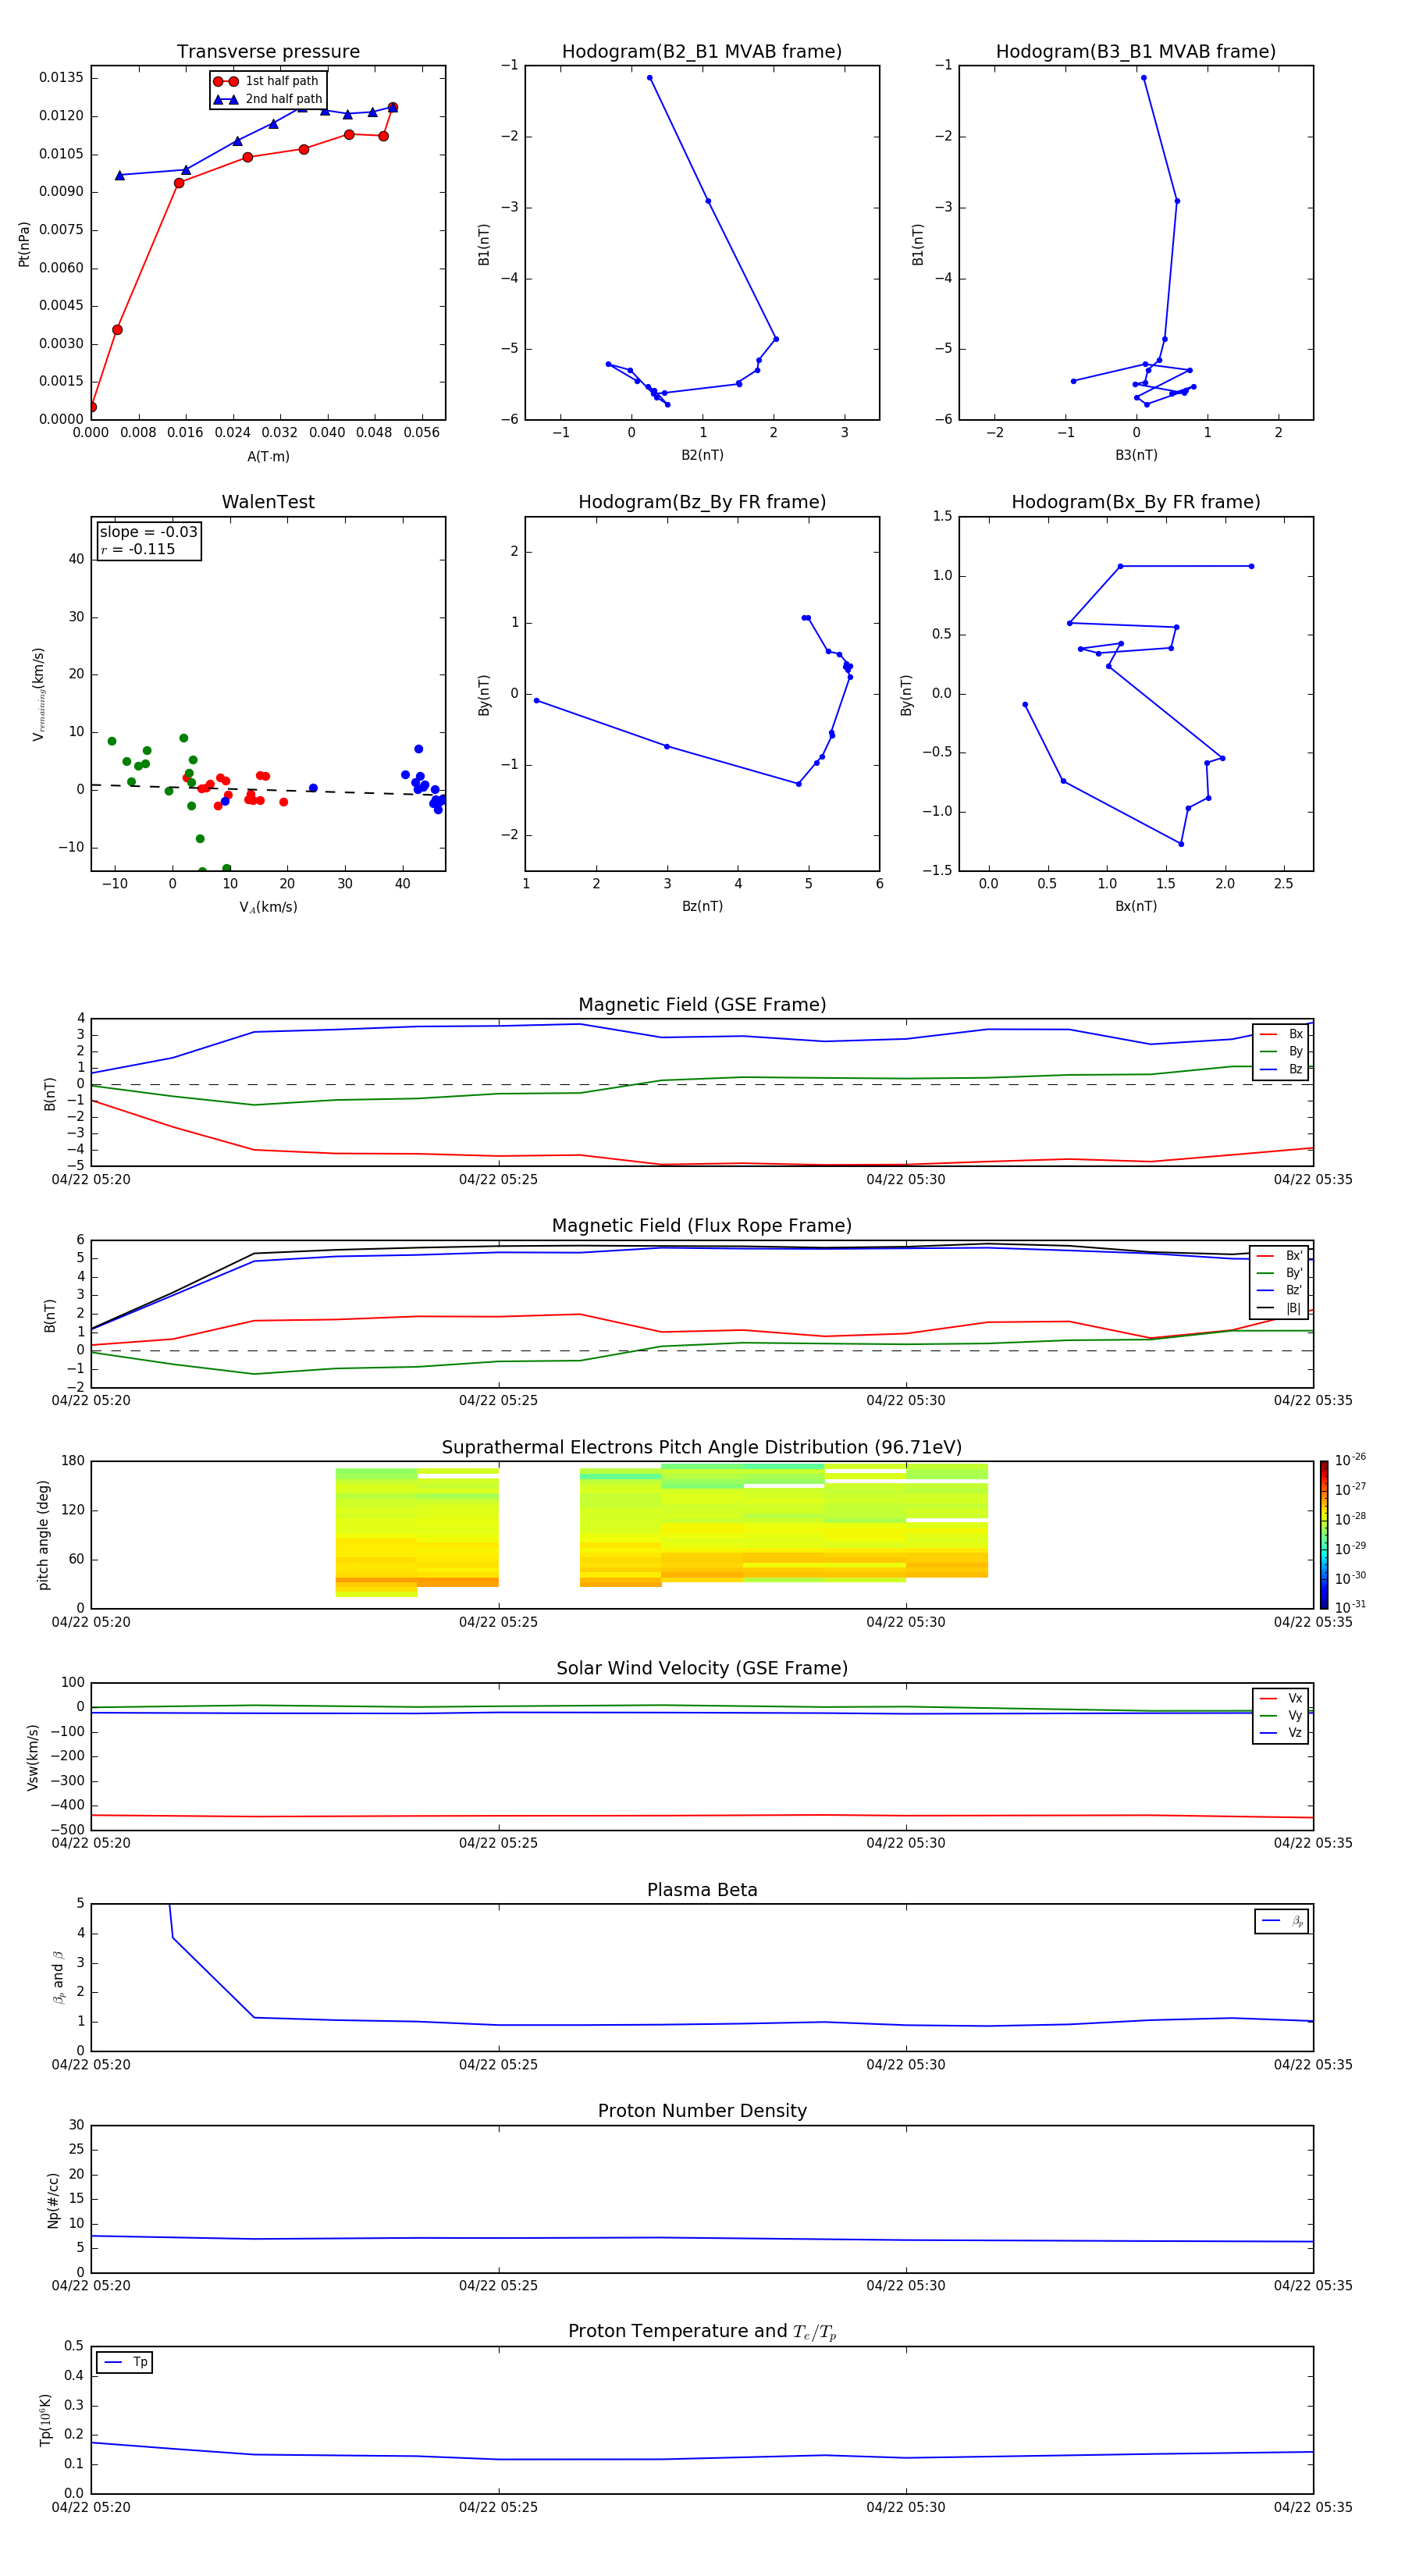Viewport: 1405px width, 2576px height.
Task: Click the 'V_A(km/s)' x-axis label
Action: (x=268, y=907)
